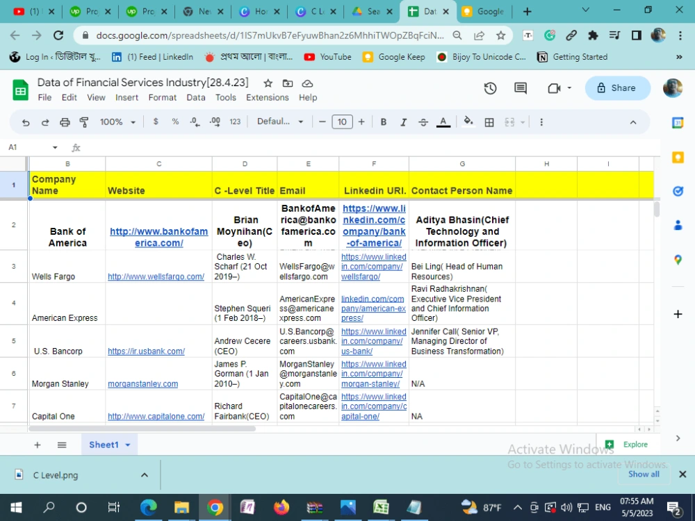The image size is (695, 521).
Task: Open more number formats 123
Action: click(235, 122)
